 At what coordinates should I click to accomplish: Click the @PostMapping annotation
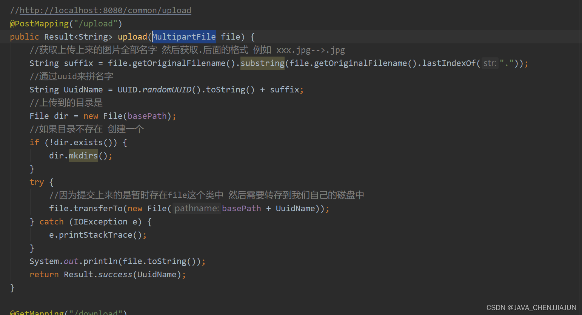coord(39,23)
